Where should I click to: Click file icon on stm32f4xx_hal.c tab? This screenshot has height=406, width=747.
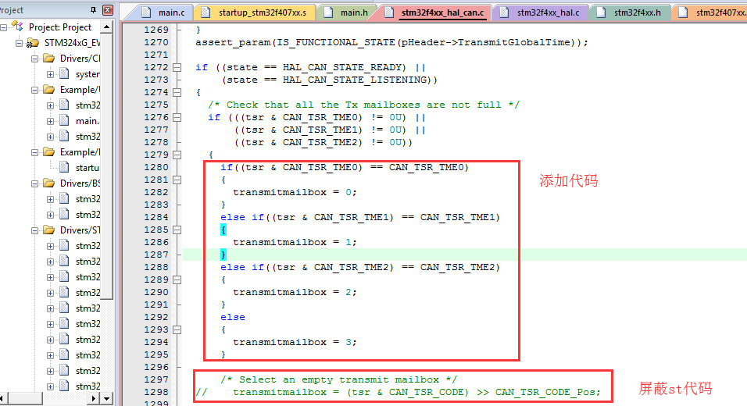(505, 12)
